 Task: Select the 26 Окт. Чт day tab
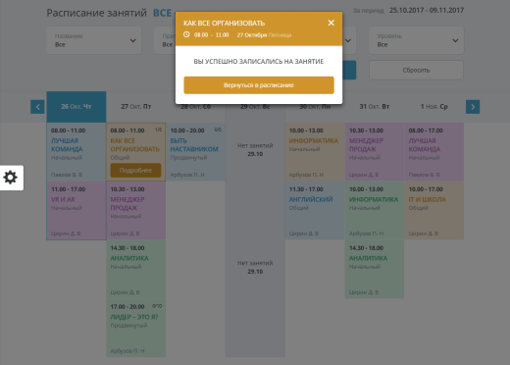pos(76,107)
